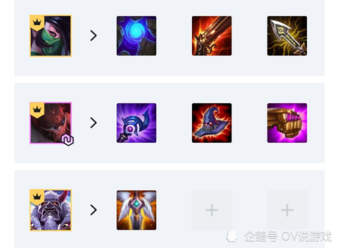Click the penguin logo in the watermark

click(x=231, y=236)
